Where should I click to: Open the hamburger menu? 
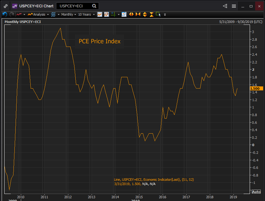pos(234,6)
